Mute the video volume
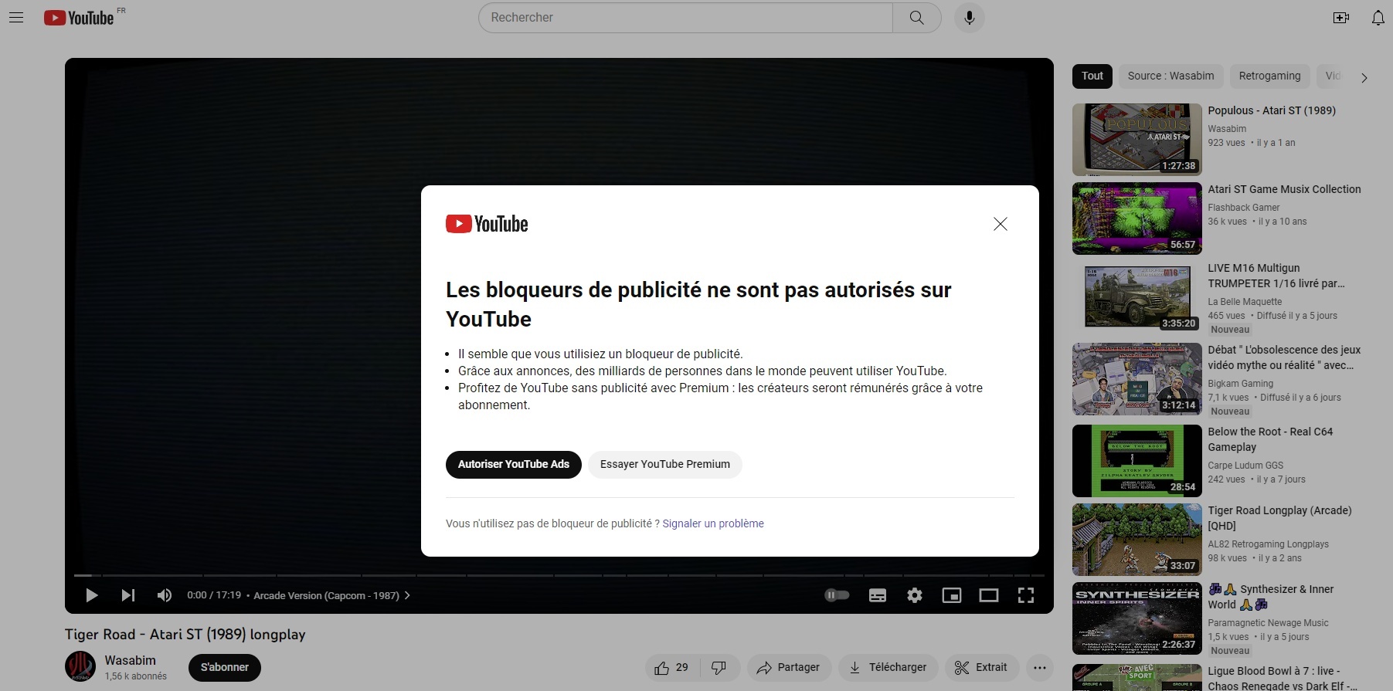The width and height of the screenshot is (1393, 691). click(x=165, y=595)
